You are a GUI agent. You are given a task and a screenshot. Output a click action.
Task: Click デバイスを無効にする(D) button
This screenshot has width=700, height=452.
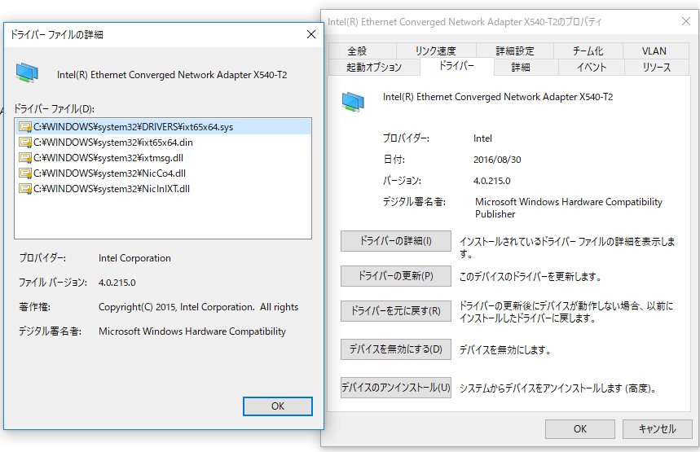(x=396, y=349)
